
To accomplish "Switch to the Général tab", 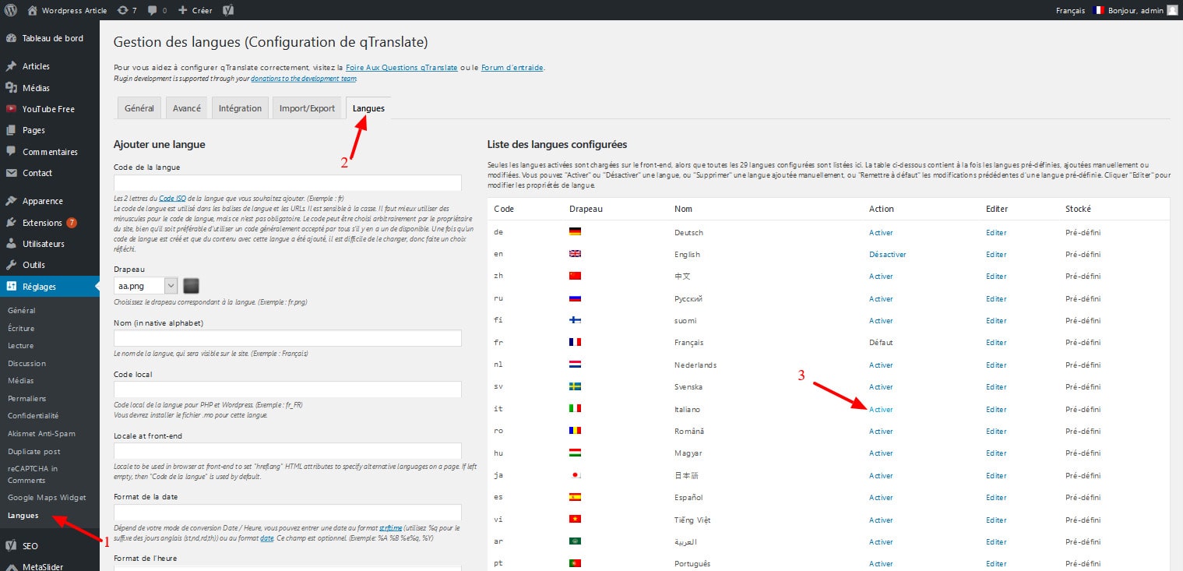I will (139, 108).
